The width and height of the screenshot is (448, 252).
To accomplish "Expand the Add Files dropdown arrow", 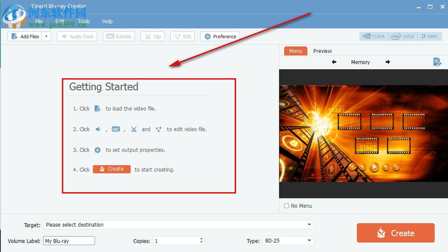I will 46,36.
